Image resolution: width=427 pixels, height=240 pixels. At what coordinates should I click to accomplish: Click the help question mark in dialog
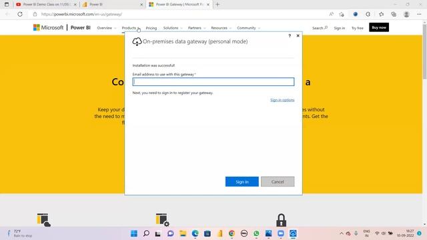290,35
